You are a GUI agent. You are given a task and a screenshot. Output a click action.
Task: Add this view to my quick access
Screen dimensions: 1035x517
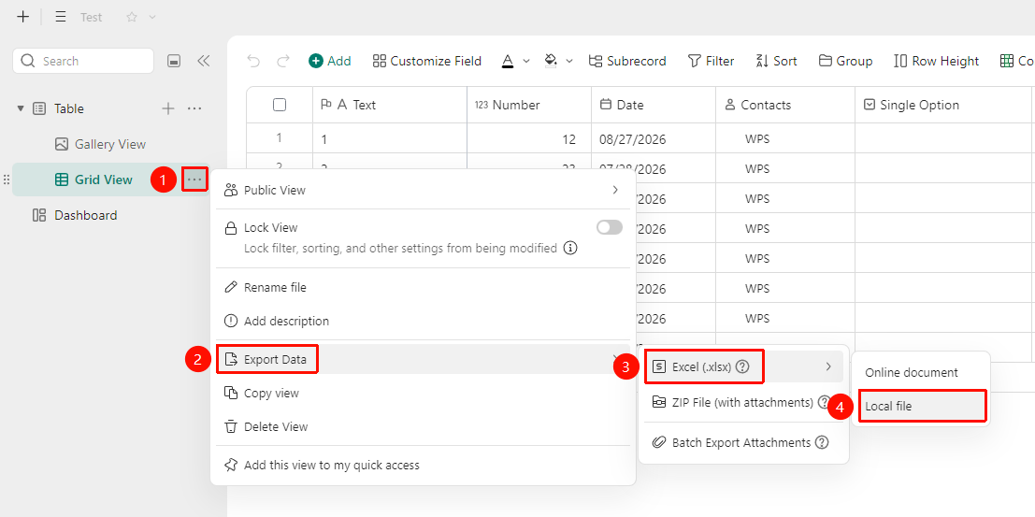click(423, 465)
